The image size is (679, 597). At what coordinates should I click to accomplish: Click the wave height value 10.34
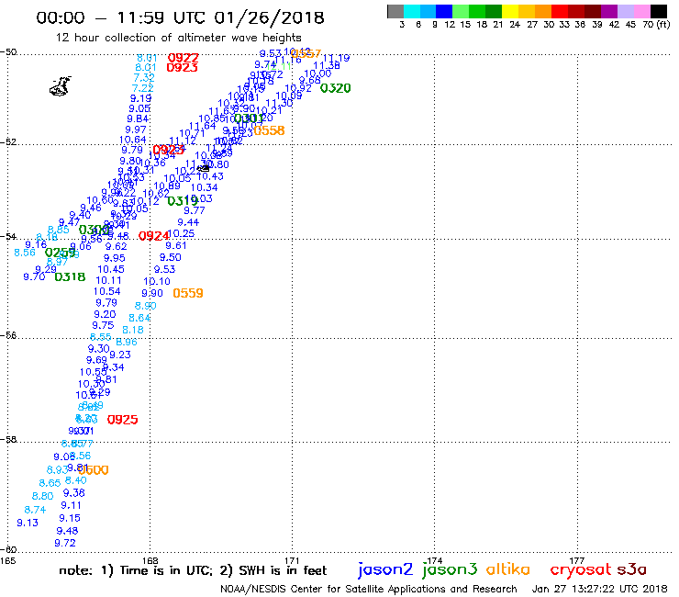pos(204,187)
